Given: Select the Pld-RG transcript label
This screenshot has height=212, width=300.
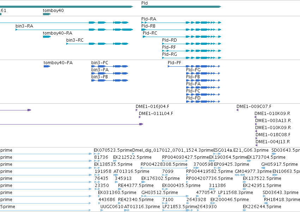Looking at the screenshot, I should click(169, 54).
